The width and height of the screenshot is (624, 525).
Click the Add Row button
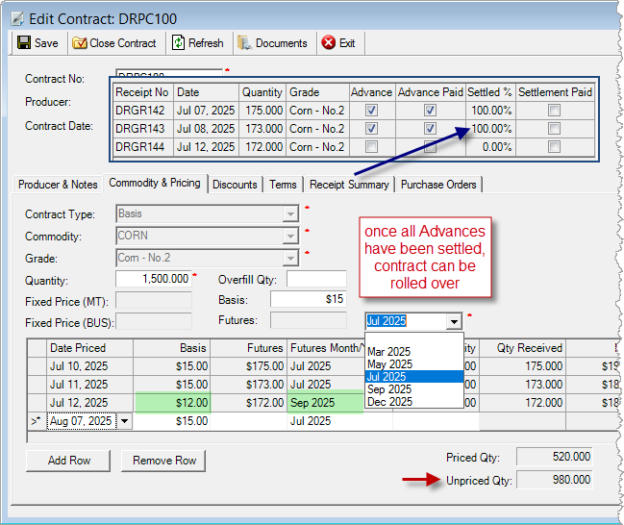point(68,461)
